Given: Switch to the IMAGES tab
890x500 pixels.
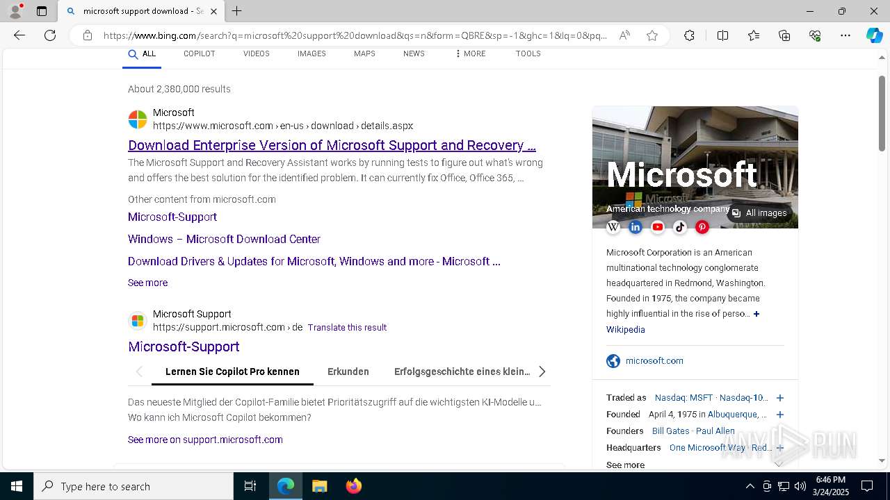Looking at the screenshot, I should point(311,53).
